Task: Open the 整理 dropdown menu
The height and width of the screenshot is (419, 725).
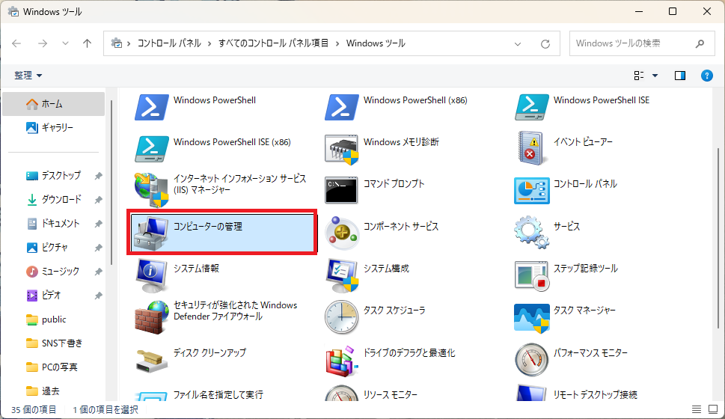Action: [28, 76]
